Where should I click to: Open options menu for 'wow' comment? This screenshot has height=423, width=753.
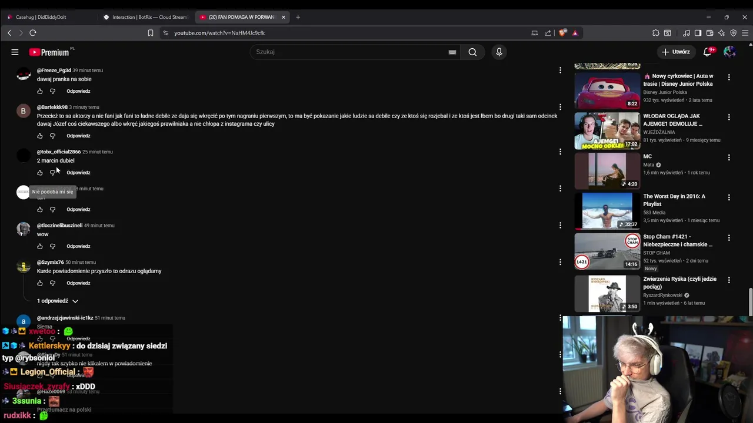[560, 225]
